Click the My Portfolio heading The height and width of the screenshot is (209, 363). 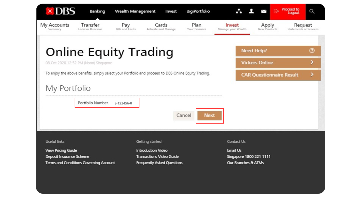point(68,89)
